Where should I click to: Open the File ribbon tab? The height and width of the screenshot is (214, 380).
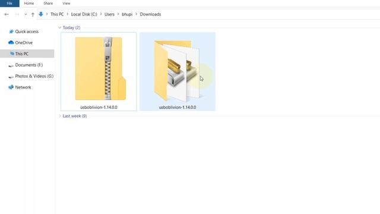tap(9, 4)
